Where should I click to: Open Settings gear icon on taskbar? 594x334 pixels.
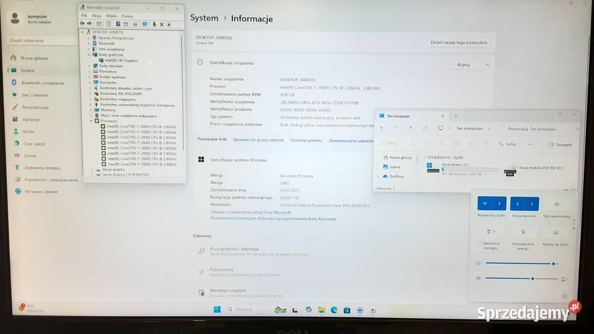click(x=359, y=310)
